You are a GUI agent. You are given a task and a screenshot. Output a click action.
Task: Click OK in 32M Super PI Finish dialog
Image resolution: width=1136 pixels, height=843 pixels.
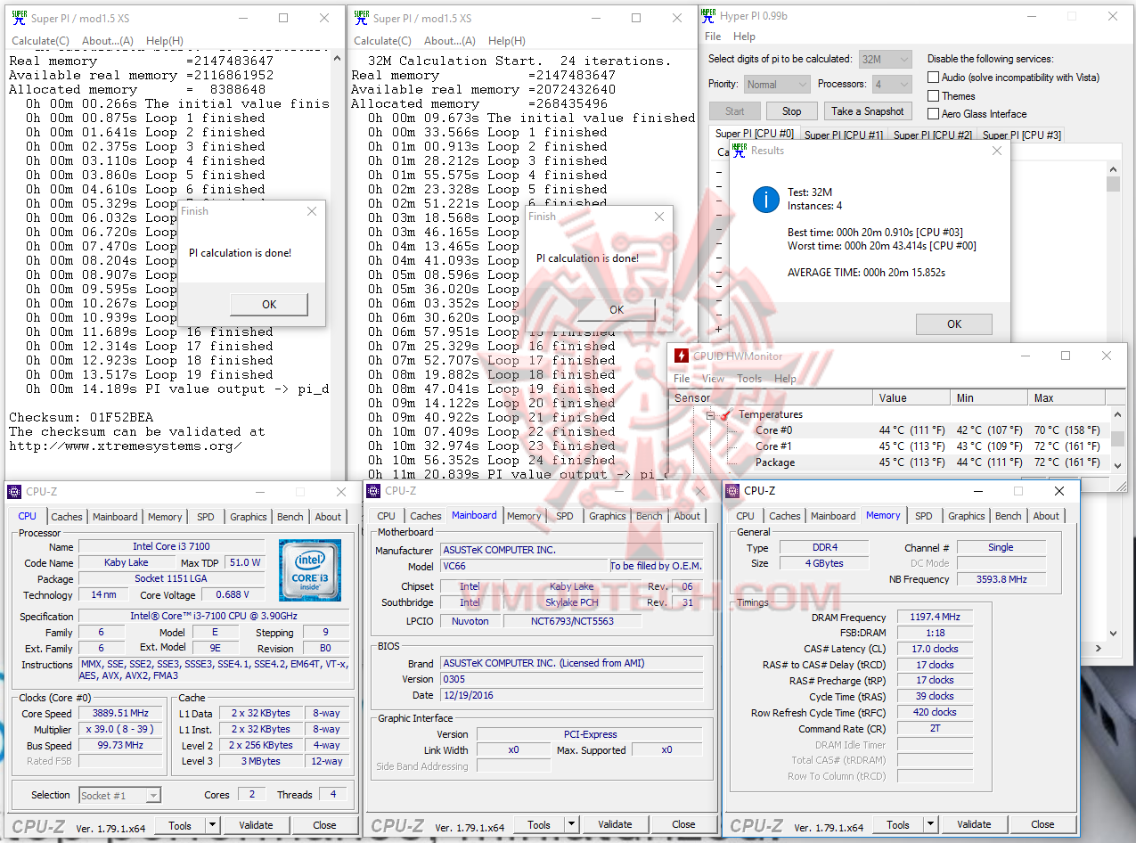pos(617,309)
